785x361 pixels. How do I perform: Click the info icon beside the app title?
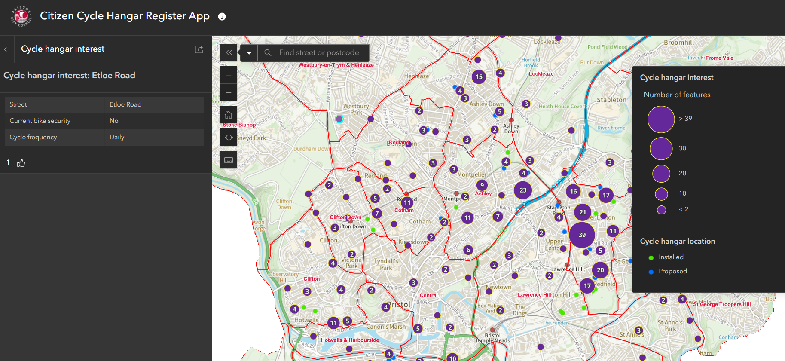click(222, 17)
